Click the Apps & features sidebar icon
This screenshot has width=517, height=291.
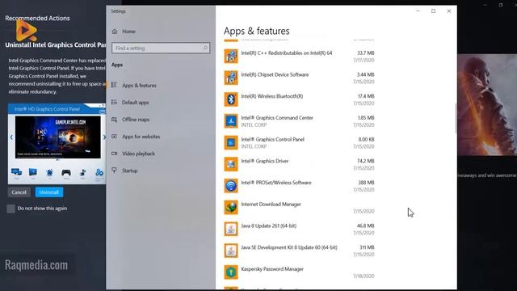[114, 85]
